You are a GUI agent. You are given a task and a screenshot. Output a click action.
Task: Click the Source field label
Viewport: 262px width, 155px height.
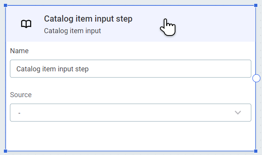(x=21, y=94)
